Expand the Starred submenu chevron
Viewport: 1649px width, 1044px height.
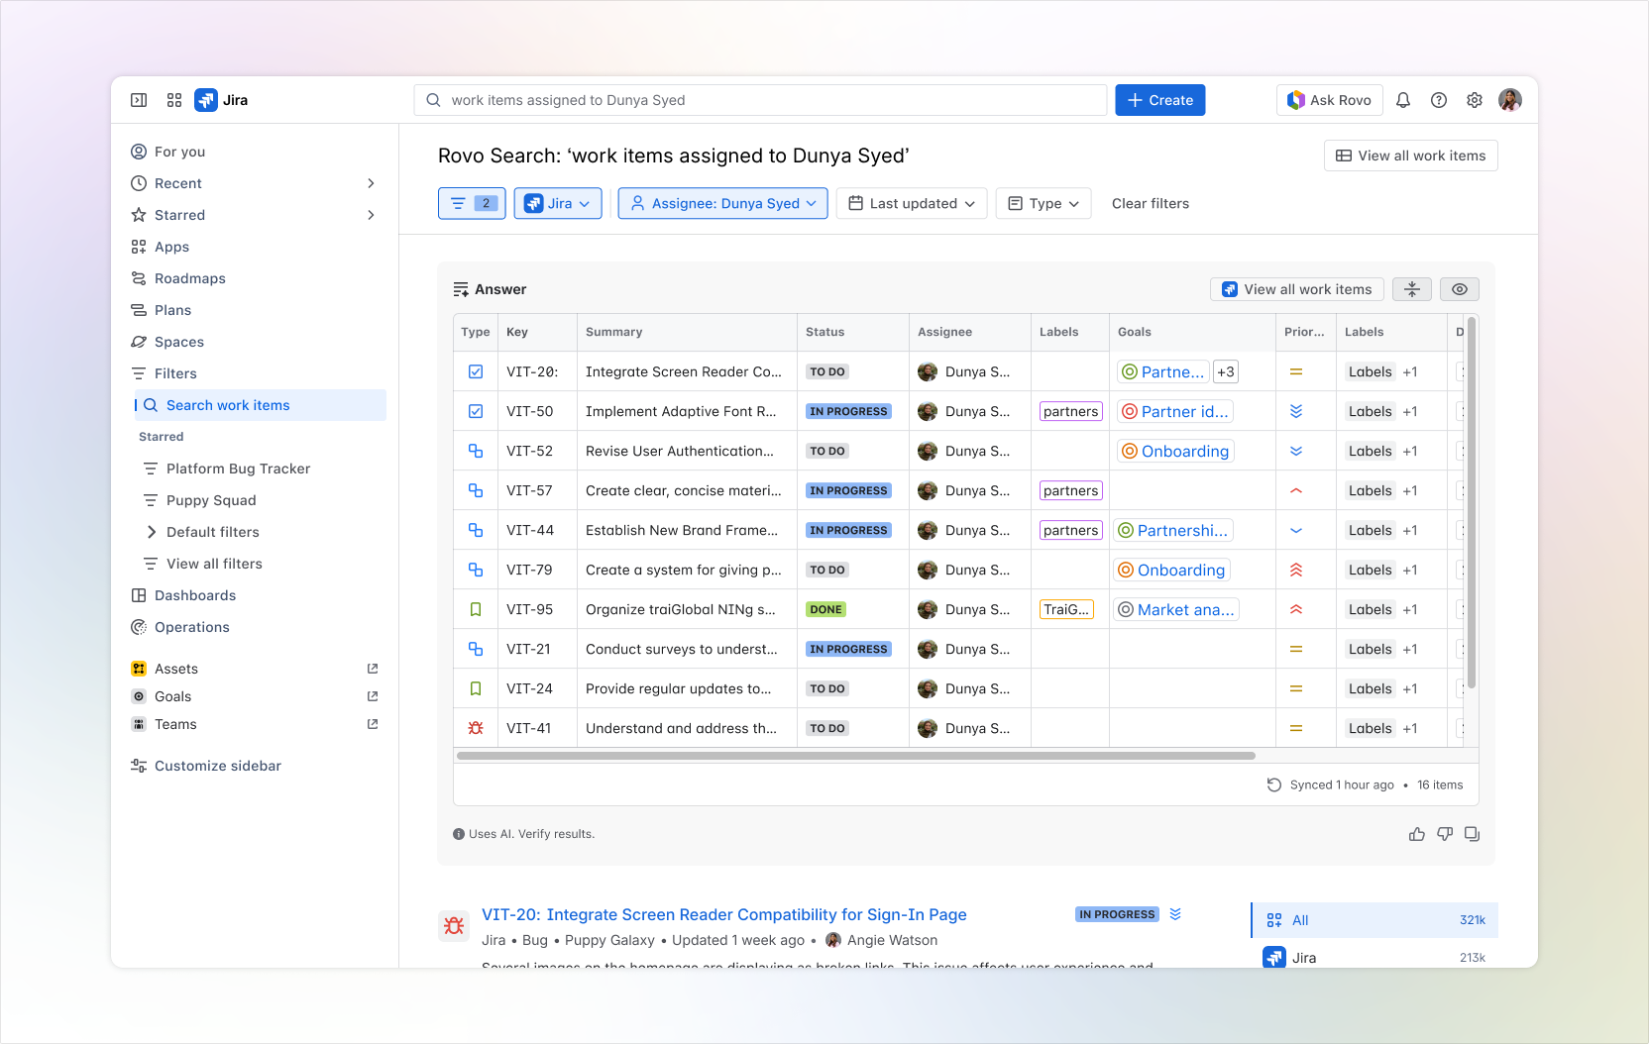372,215
